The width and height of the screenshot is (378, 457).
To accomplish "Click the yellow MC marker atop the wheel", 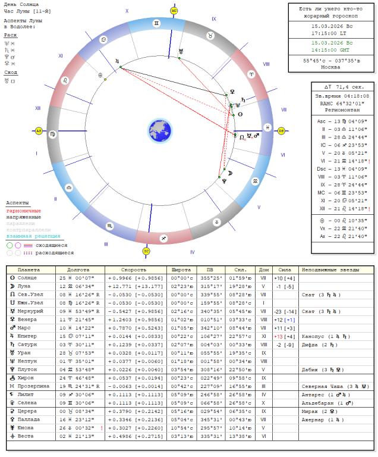I will 174,11.
